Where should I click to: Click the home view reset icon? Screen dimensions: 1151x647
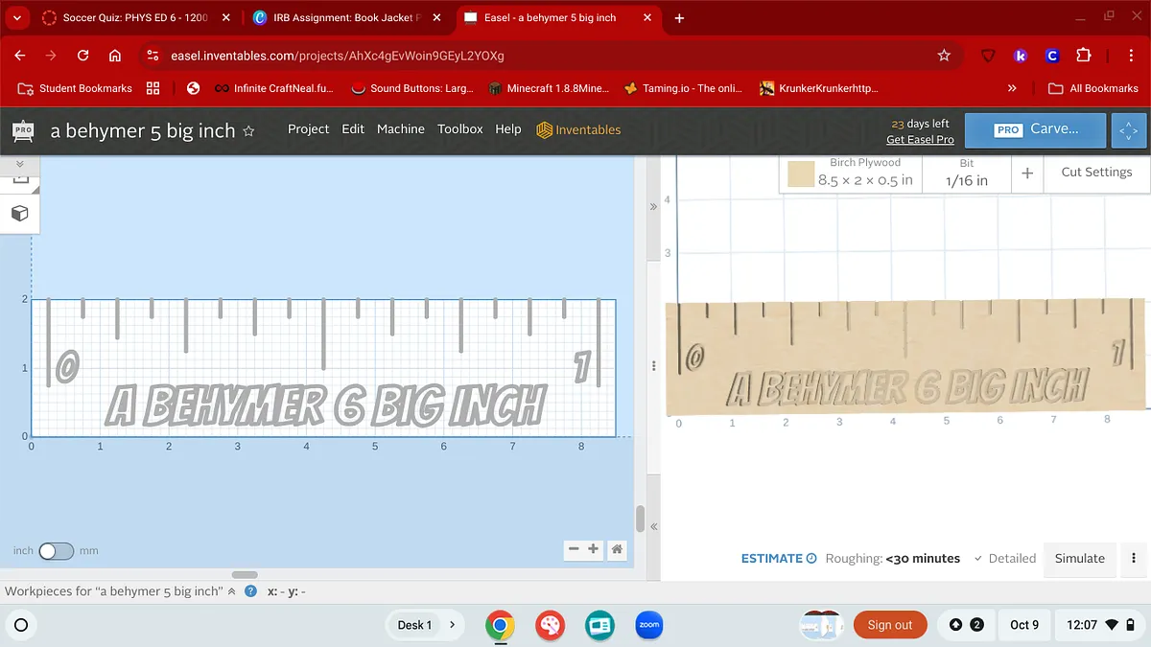tap(617, 549)
